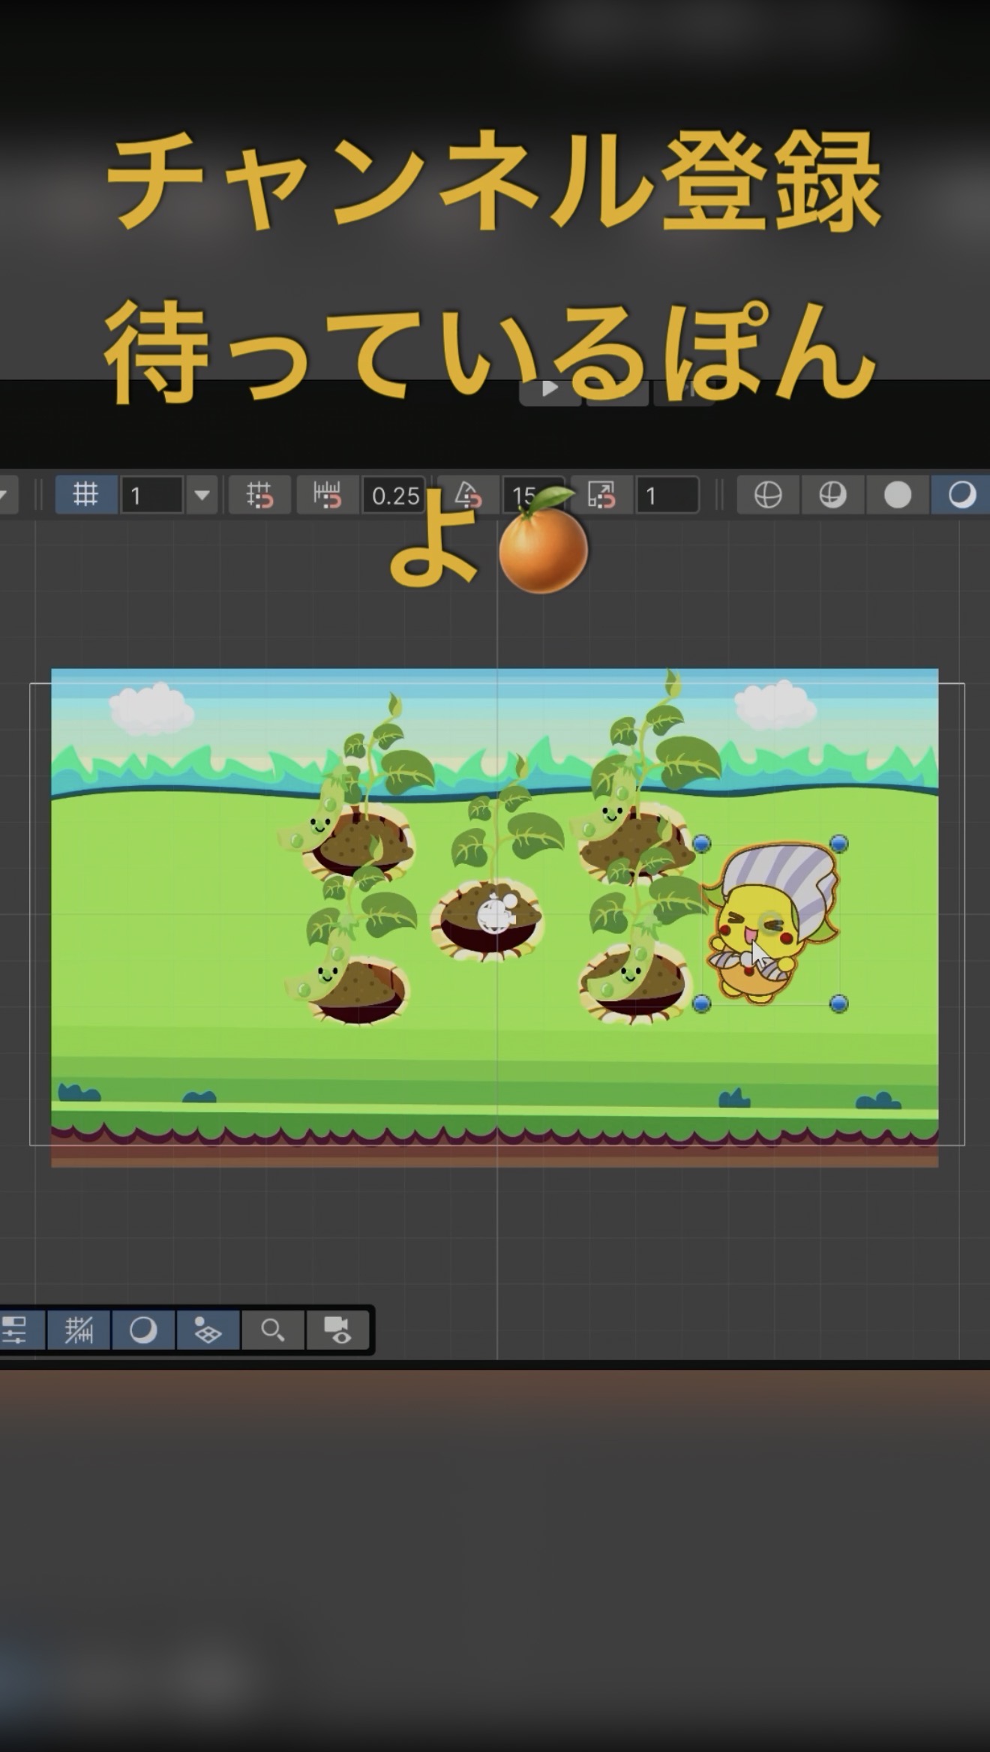Toggle the camera view eye icon
The image size is (990, 1752).
(x=337, y=1330)
